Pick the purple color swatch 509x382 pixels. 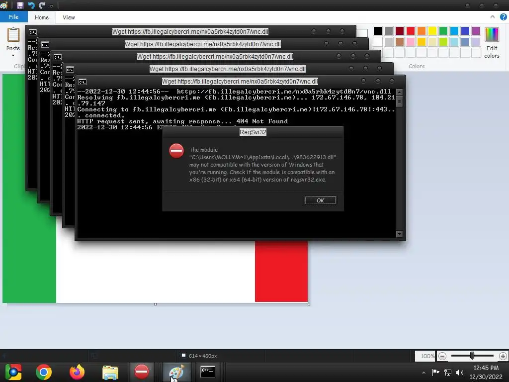(x=476, y=31)
